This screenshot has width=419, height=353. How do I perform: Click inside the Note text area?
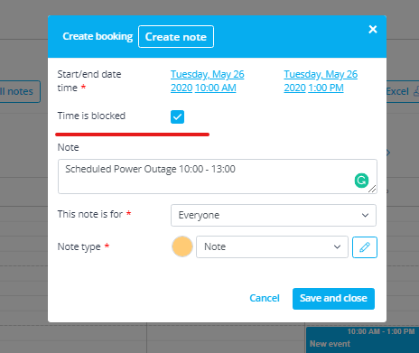tap(218, 176)
